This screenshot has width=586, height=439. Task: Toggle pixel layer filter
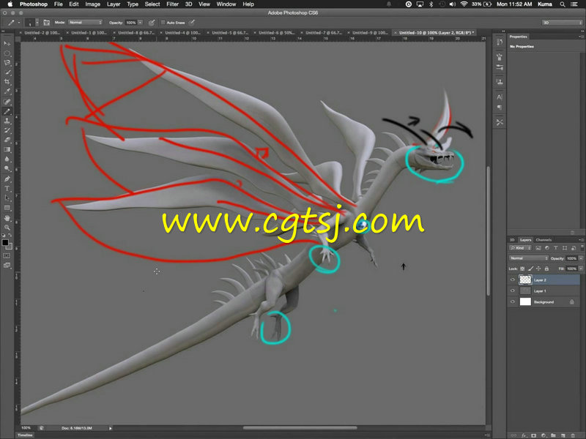click(538, 248)
